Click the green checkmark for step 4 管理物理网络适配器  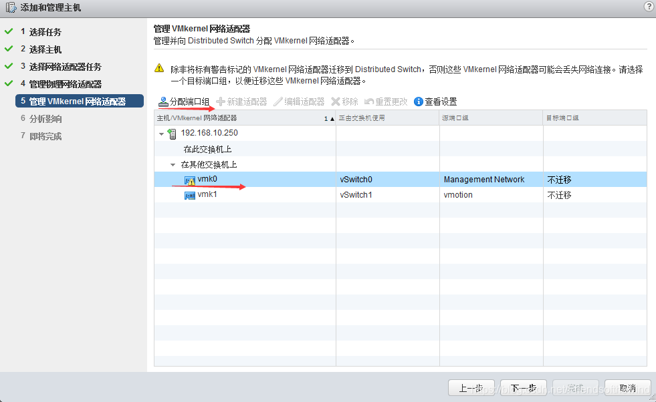coord(9,83)
